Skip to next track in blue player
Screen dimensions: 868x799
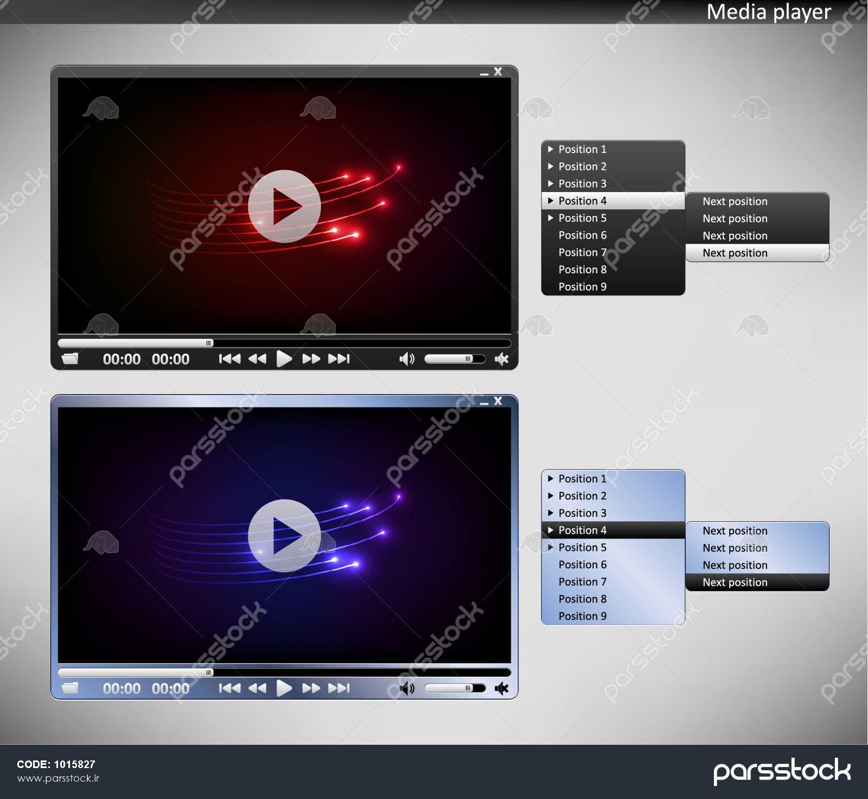pos(339,688)
